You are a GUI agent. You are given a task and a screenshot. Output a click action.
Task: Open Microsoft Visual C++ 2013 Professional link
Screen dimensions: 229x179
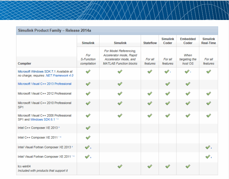click(x=44, y=84)
